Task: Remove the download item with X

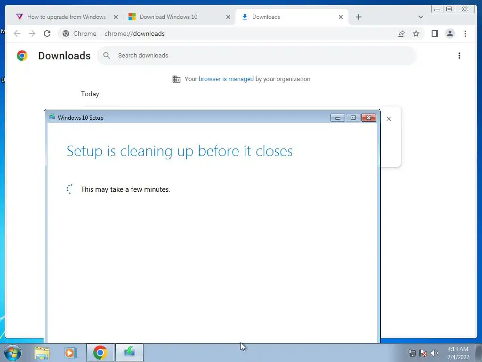Action: (388, 119)
